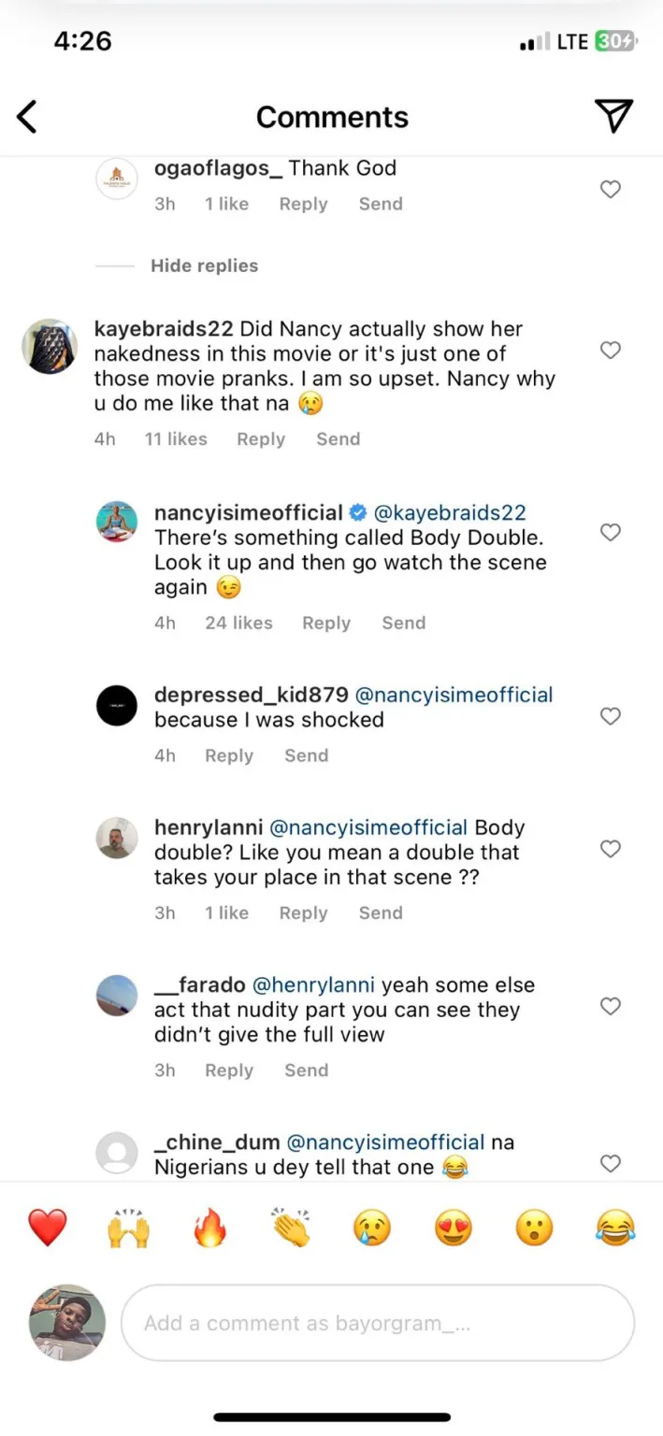Like the ogaoflagos_ Thank God comment
The width and height of the screenshot is (663, 1436).
tap(611, 189)
